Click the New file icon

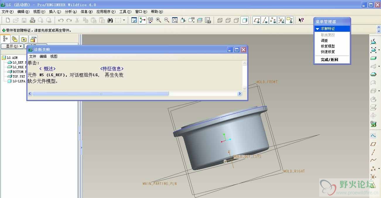[x=8, y=20]
